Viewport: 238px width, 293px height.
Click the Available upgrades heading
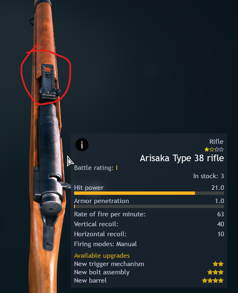click(102, 256)
